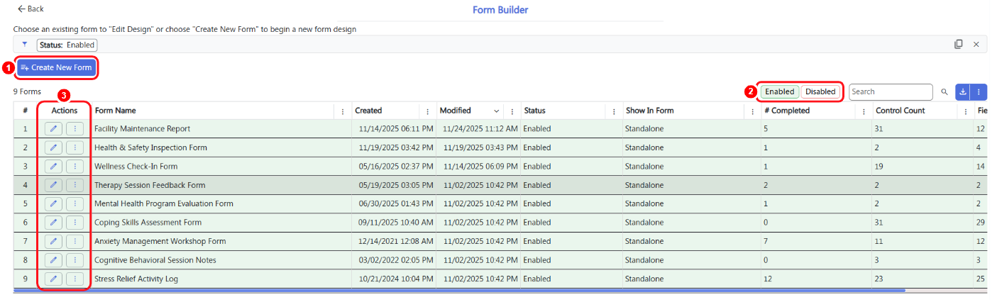Click the Status column header
Image resolution: width=997 pixels, height=302 pixels.
(534, 111)
